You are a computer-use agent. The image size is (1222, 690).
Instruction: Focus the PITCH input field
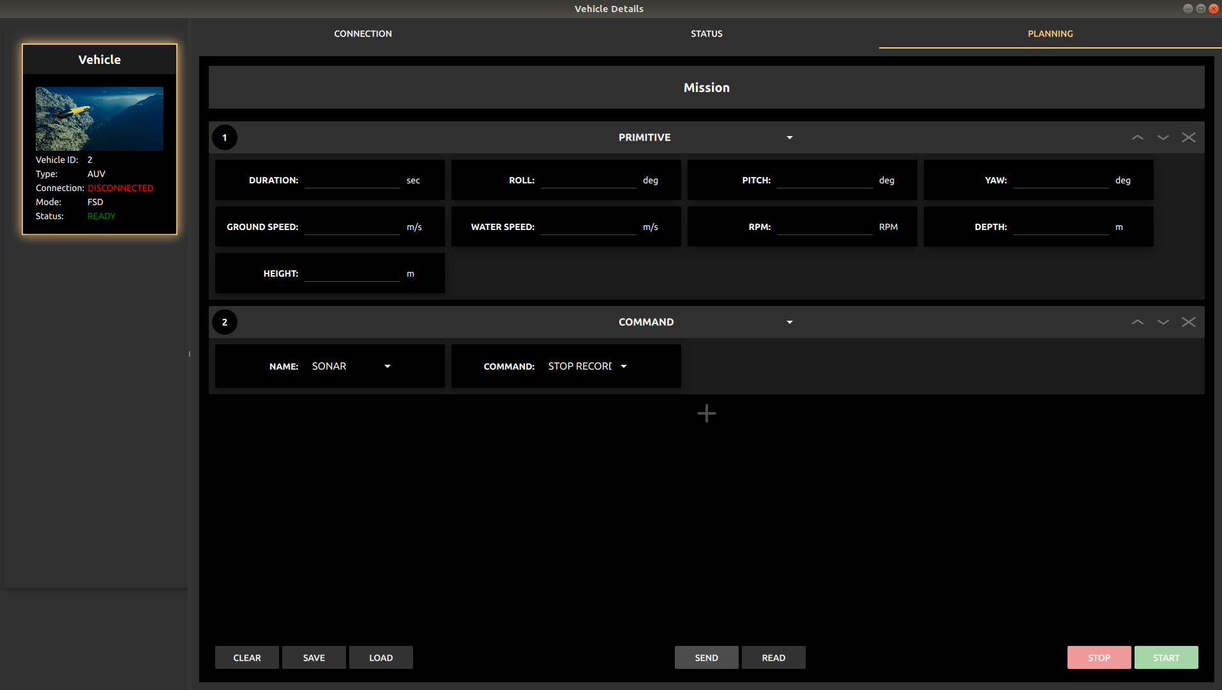click(825, 180)
